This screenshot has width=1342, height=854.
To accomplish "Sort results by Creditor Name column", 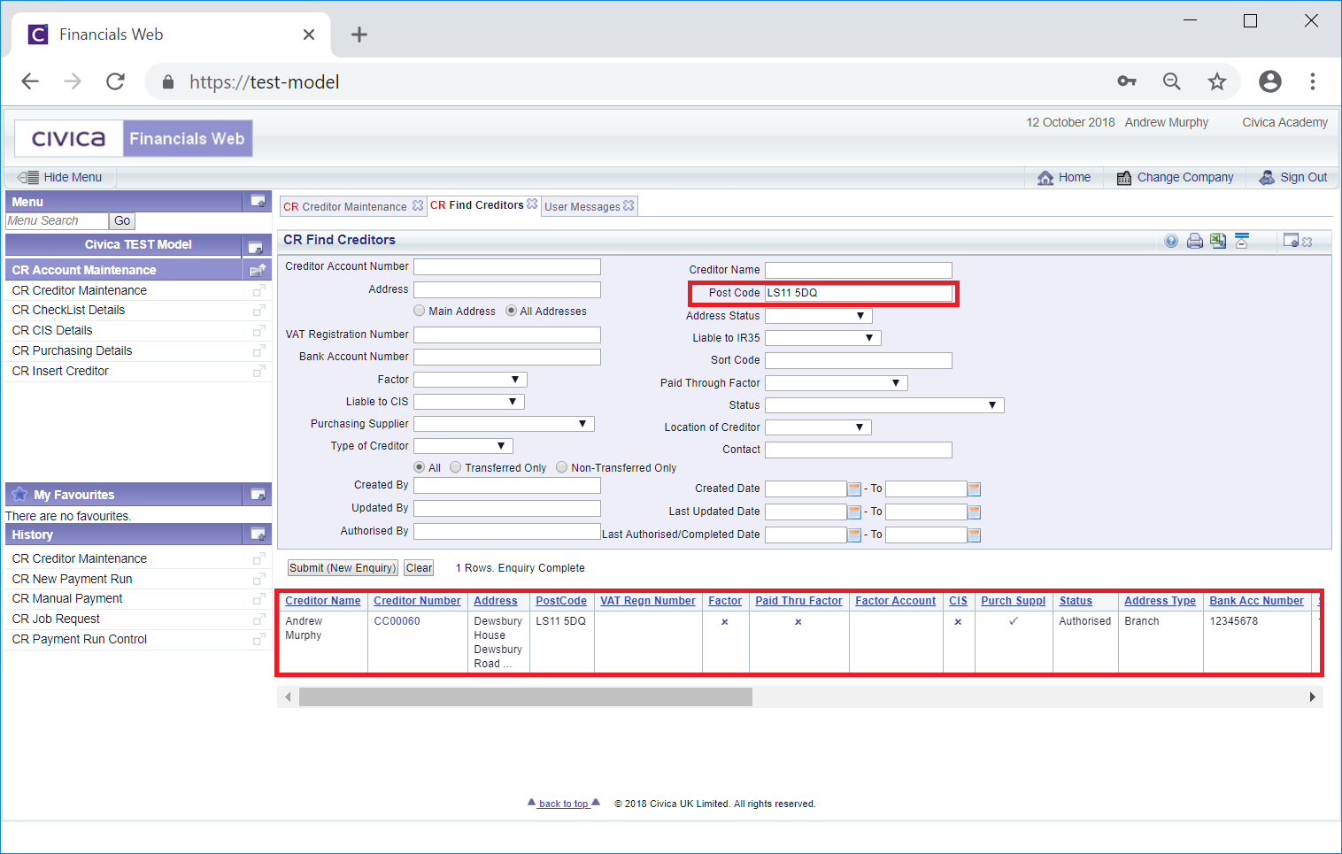I will point(323,601).
